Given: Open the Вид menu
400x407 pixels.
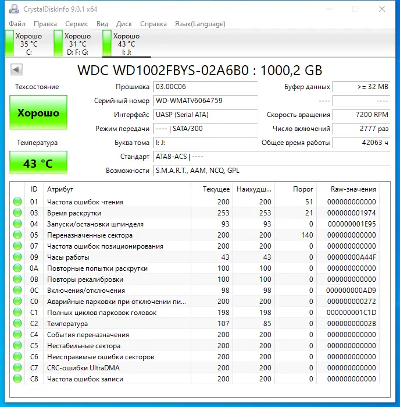Looking at the screenshot, I should click(x=102, y=24).
